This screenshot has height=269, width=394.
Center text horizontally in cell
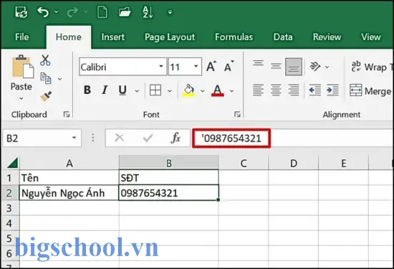(276, 90)
